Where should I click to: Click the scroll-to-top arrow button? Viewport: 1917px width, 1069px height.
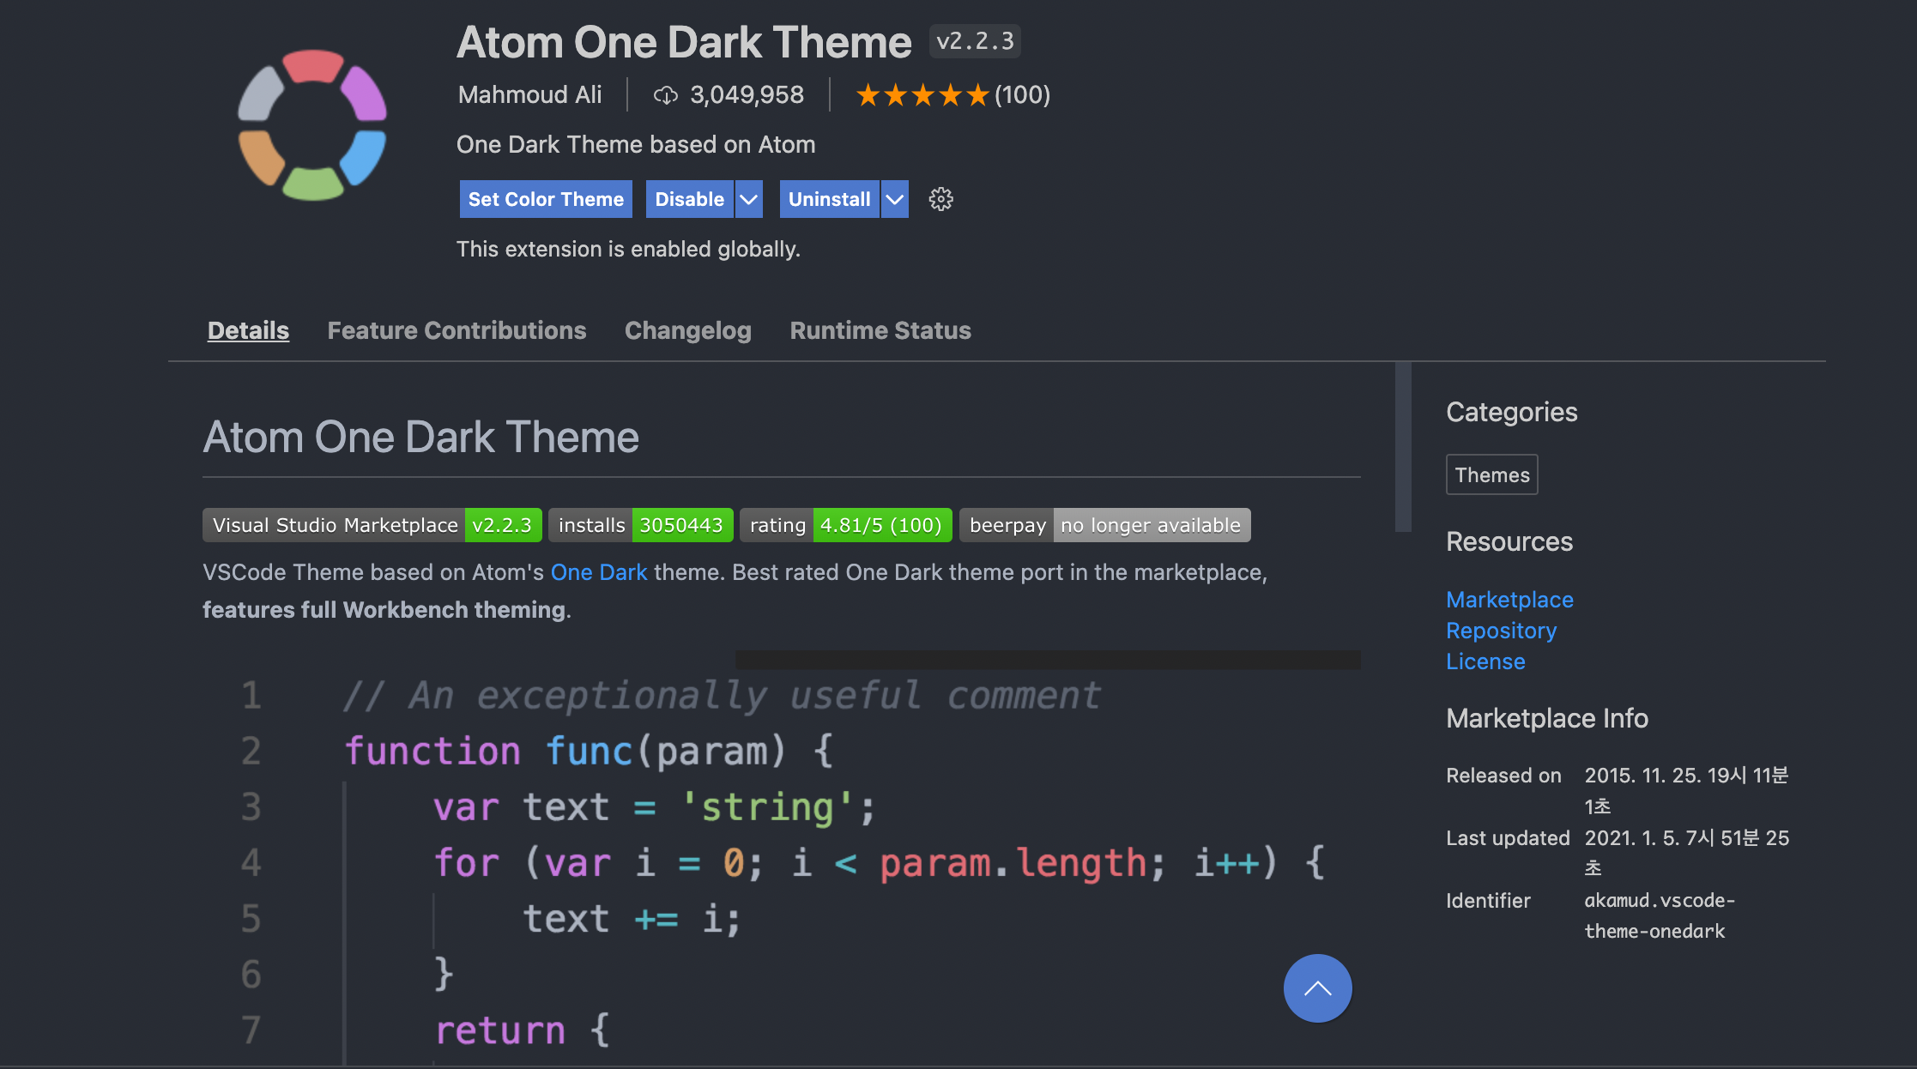pyautogui.click(x=1317, y=988)
